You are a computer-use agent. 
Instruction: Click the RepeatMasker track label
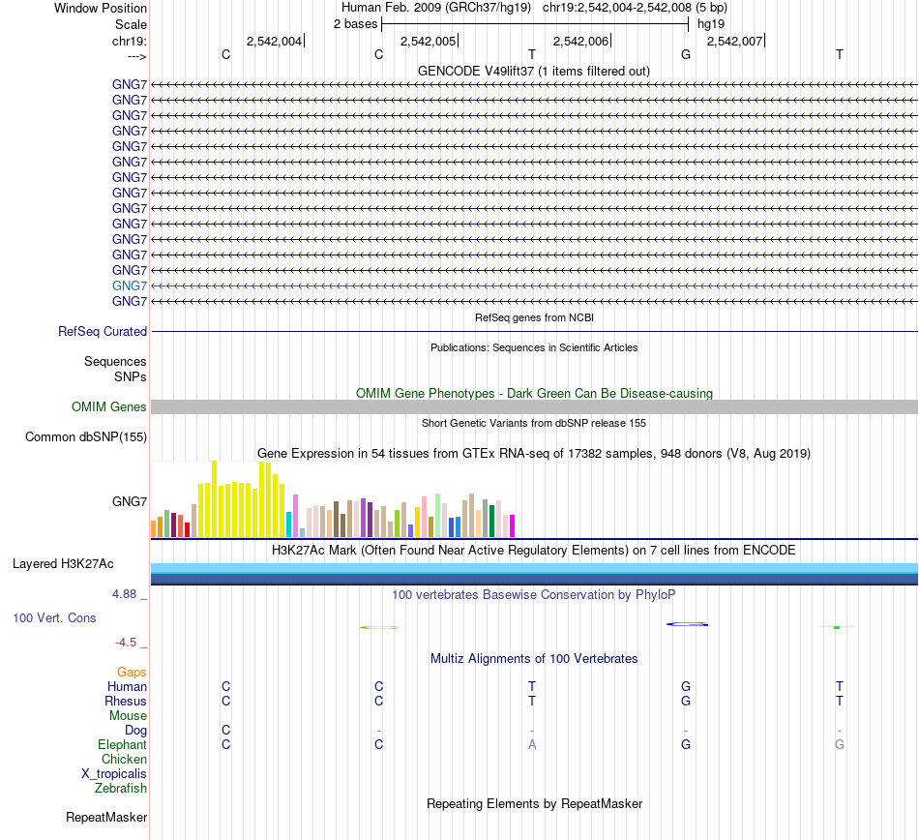pos(106,818)
